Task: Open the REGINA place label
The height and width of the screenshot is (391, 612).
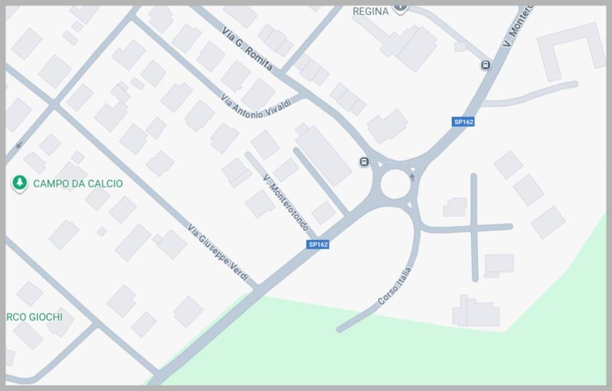Action: [371, 11]
